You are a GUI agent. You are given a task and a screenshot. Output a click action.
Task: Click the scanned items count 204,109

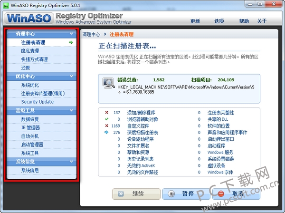tap(226, 80)
